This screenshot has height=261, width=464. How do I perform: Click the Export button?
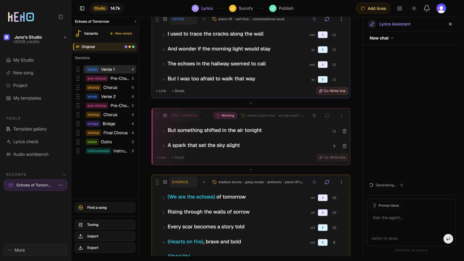pos(105,248)
